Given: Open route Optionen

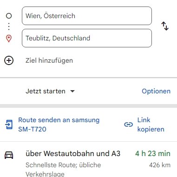Looking at the screenshot, I should click(x=156, y=91).
